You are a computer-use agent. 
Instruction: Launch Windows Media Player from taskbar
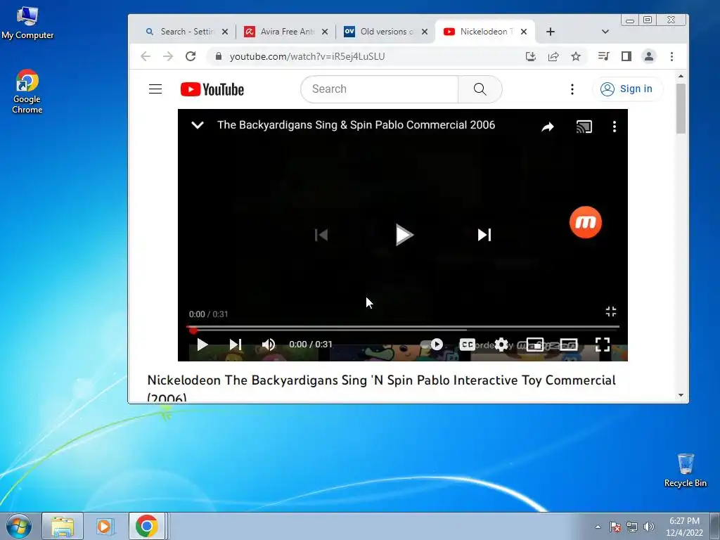pos(104,526)
